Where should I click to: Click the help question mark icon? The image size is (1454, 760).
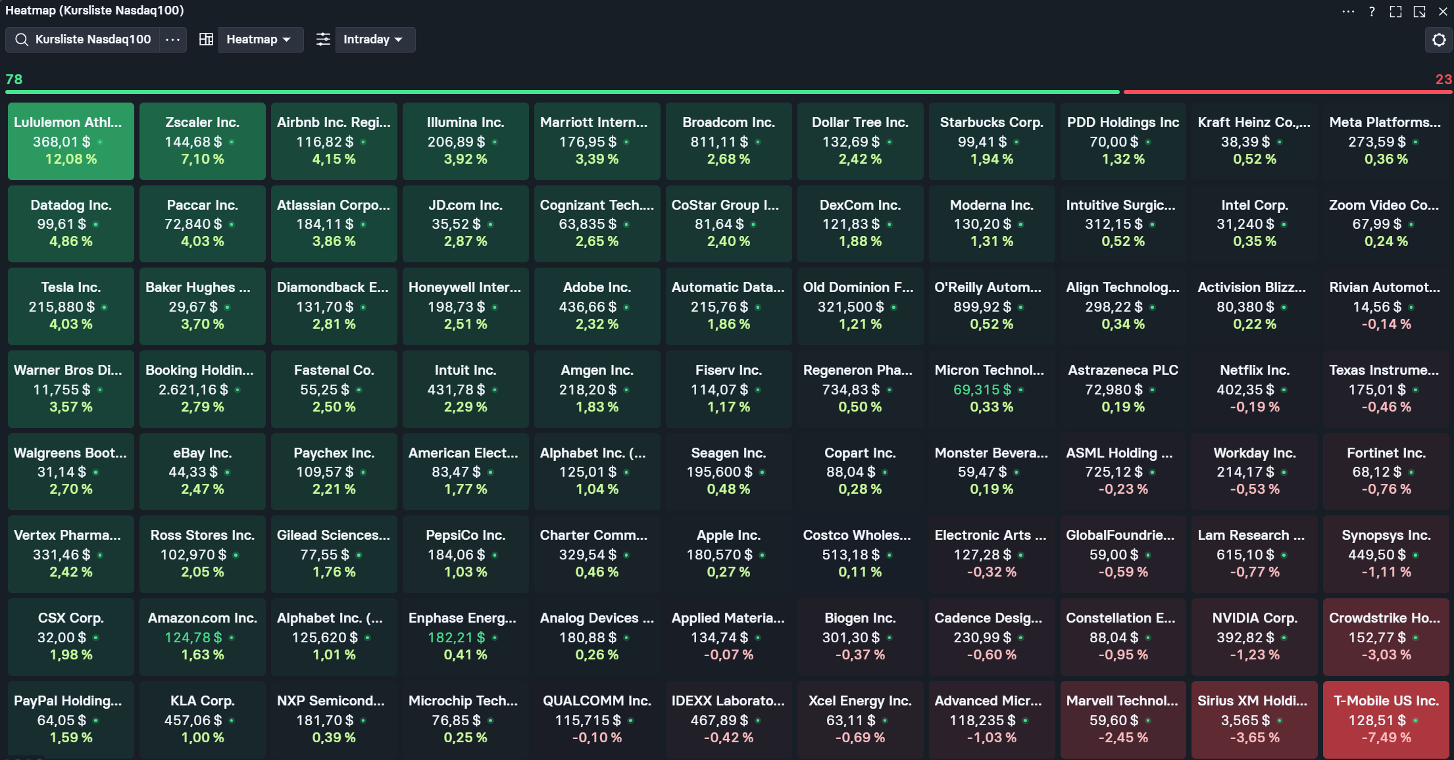tap(1372, 11)
